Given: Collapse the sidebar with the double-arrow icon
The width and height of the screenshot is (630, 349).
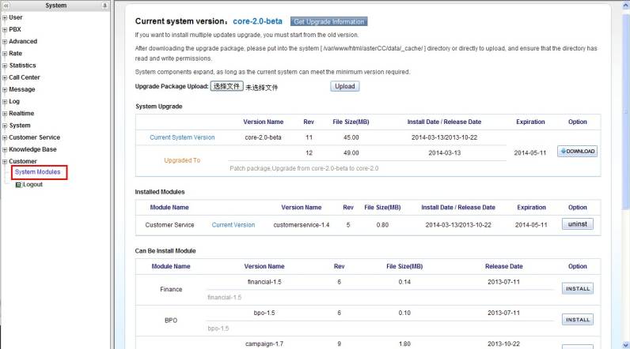Looking at the screenshot, I should click(6, 6).
